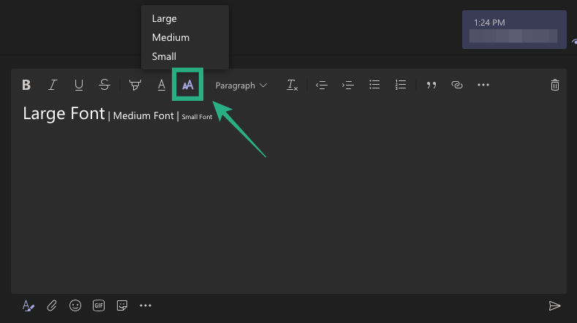This screenshot has height=323, width=577.
Task: Click 'Large Font' text in message
Action: pos(64,114)
